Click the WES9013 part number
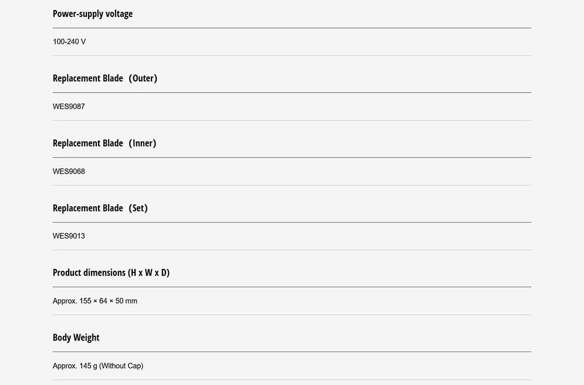Image resolution: width=584 pixels, height=385 pixels. click(x=69, y=236)
